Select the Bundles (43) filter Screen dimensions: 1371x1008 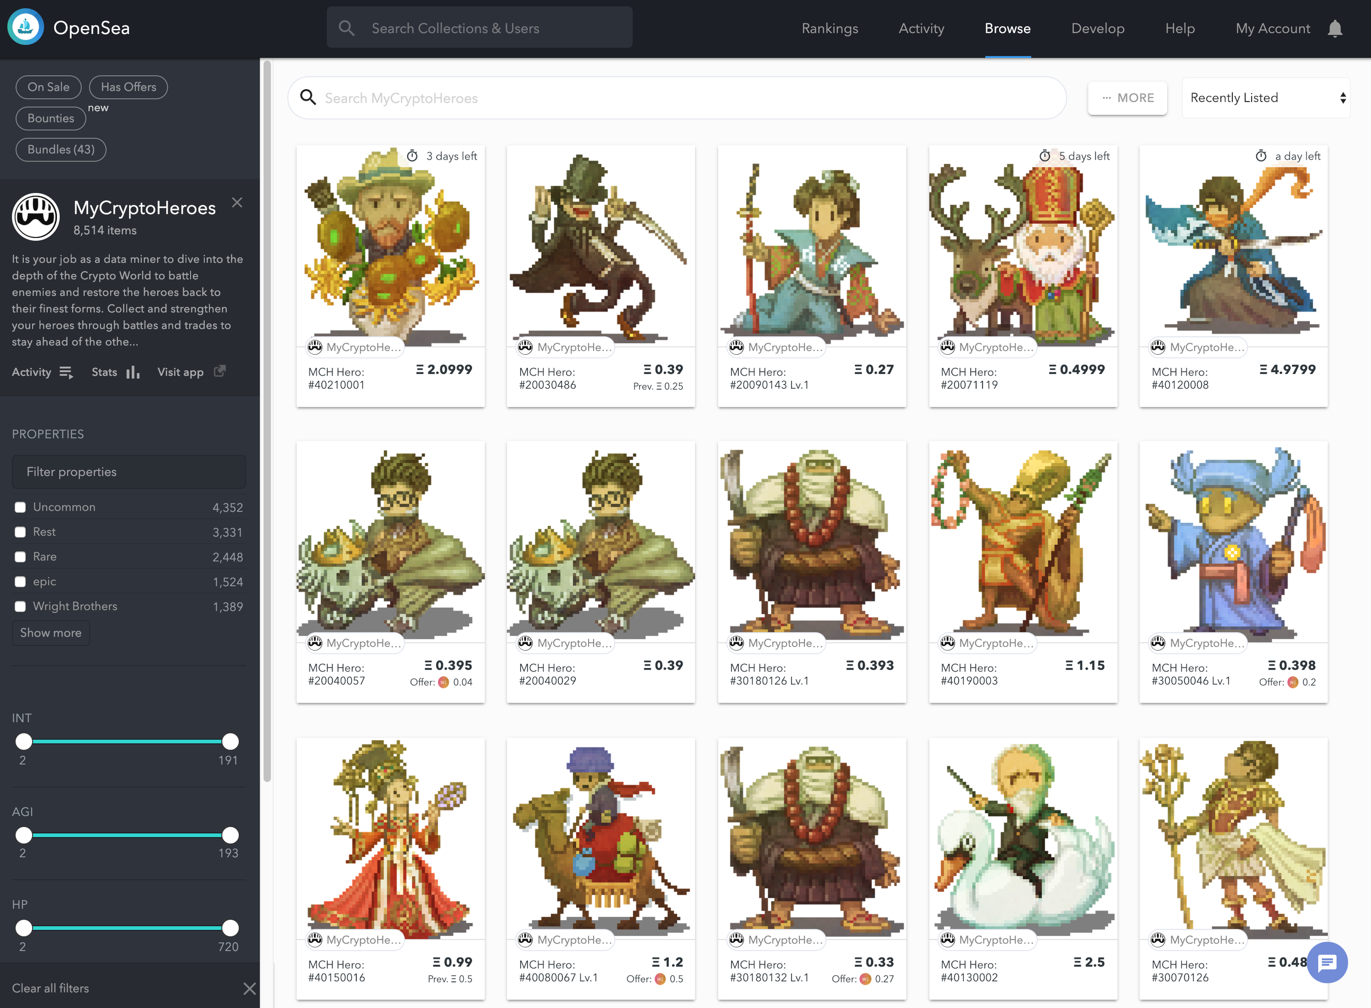tap(61, 149)
